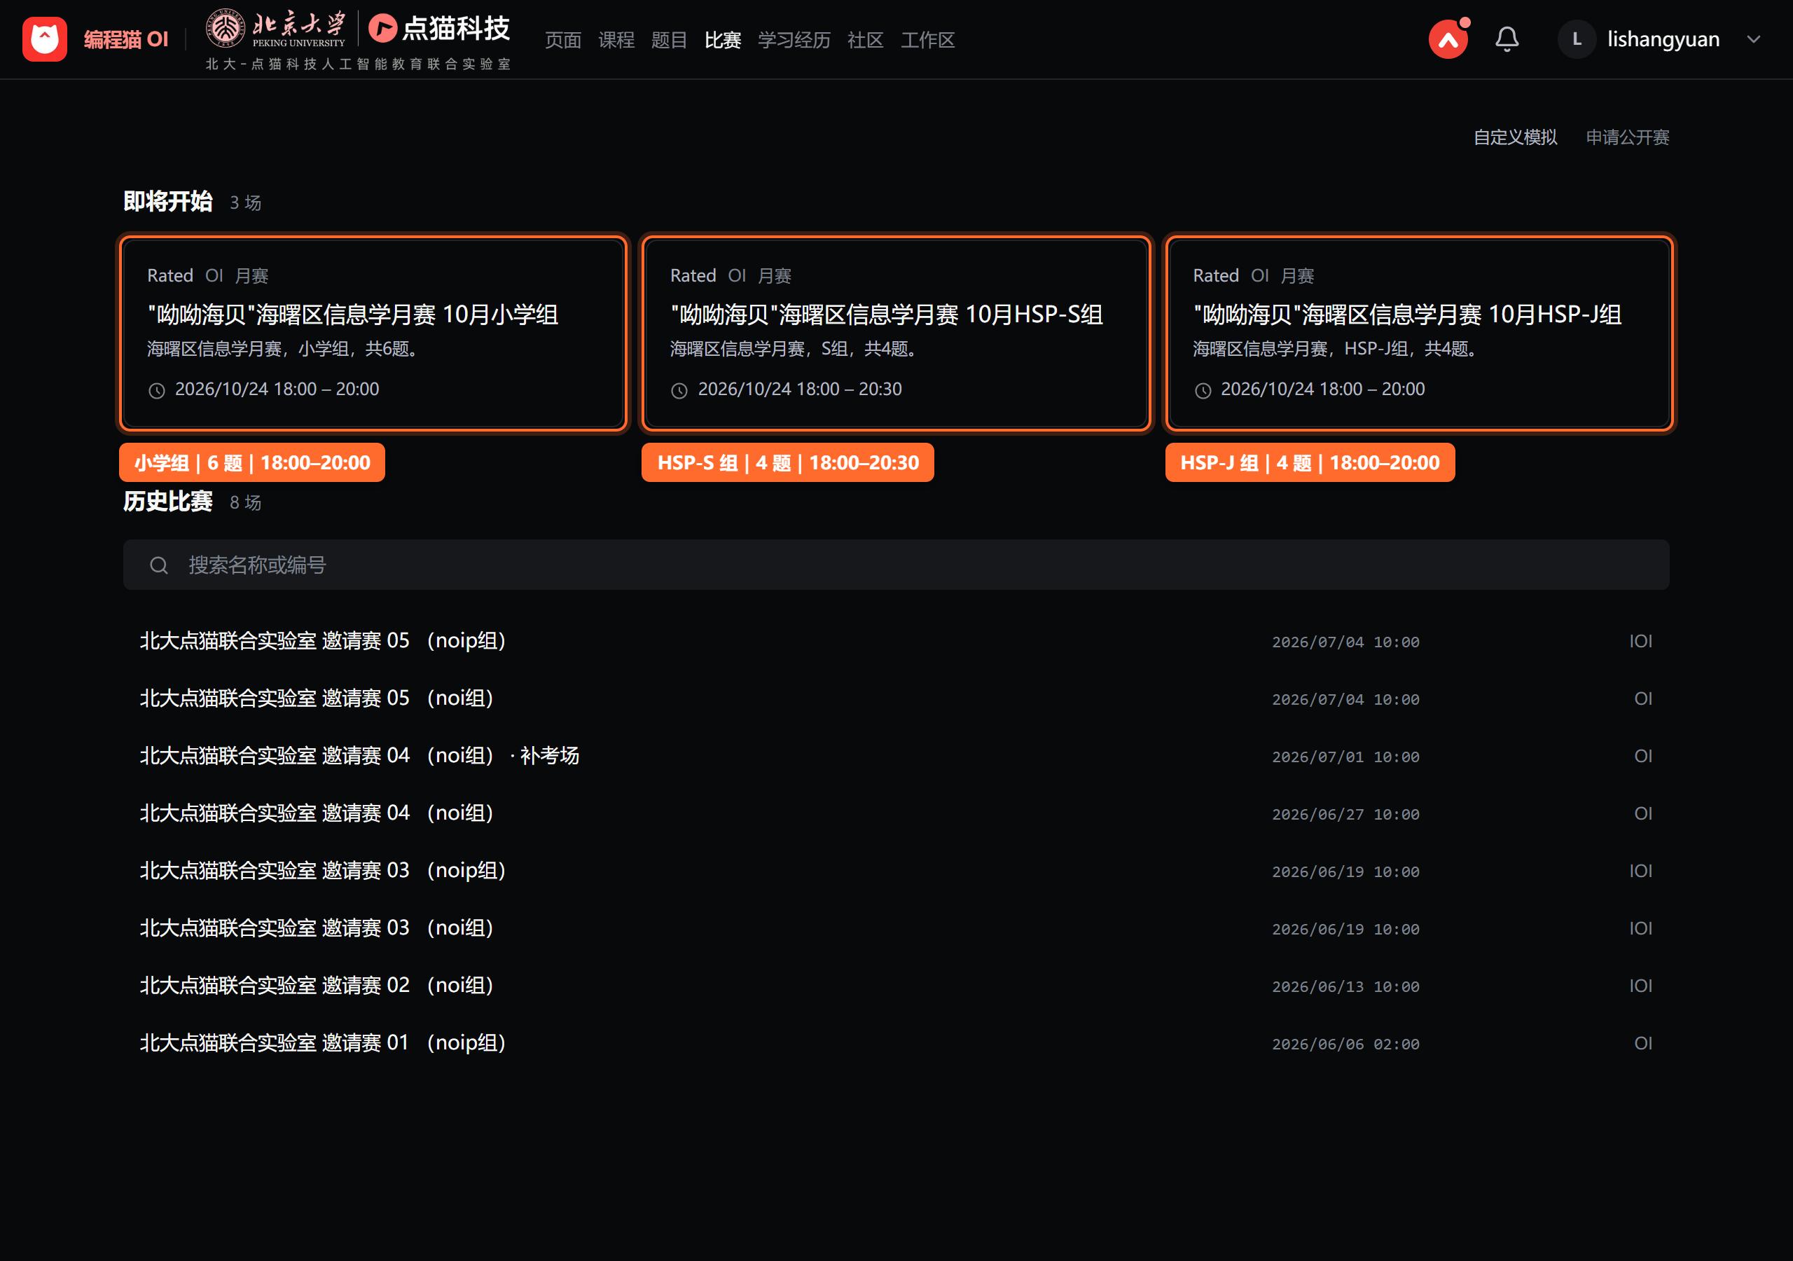Open 邀请赛 03 (noi组) row
Image resolution: width=1793 pixels, height=1261 pixels.
click(896, 928)
